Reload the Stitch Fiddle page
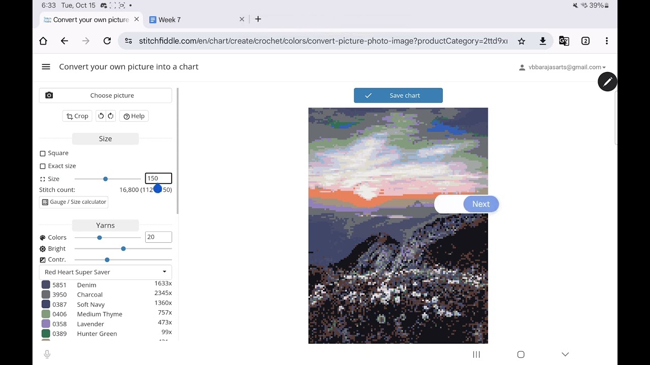This screenshot has height=365, width=650. pyautogui.click(x=107, y=41)
